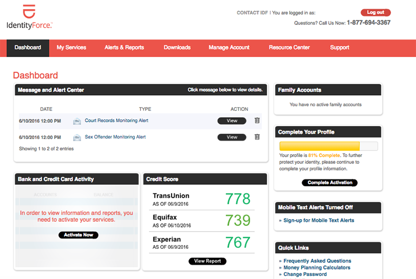Click Complete Activation button
Image resolution: width=416 pixels, height=279 pixels.
(x=330, y=183)
